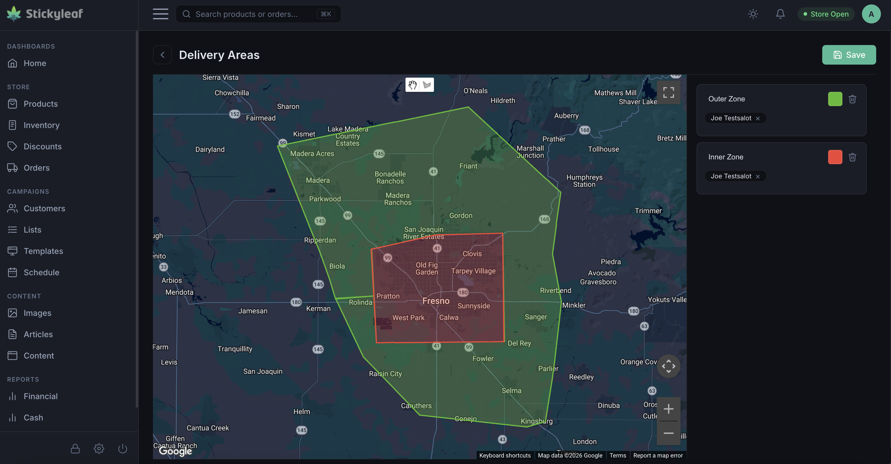Open the notifications bell

780,14
